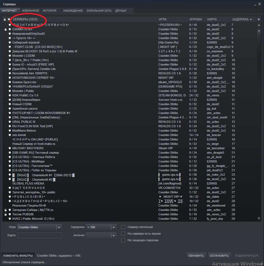264x266 pixels.
Task: Click shield icon of ChameleoN #1 server
Action: (x=10, y=175)
